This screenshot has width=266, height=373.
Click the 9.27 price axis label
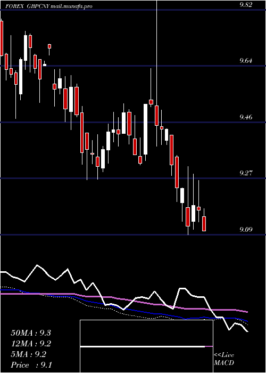246,173
